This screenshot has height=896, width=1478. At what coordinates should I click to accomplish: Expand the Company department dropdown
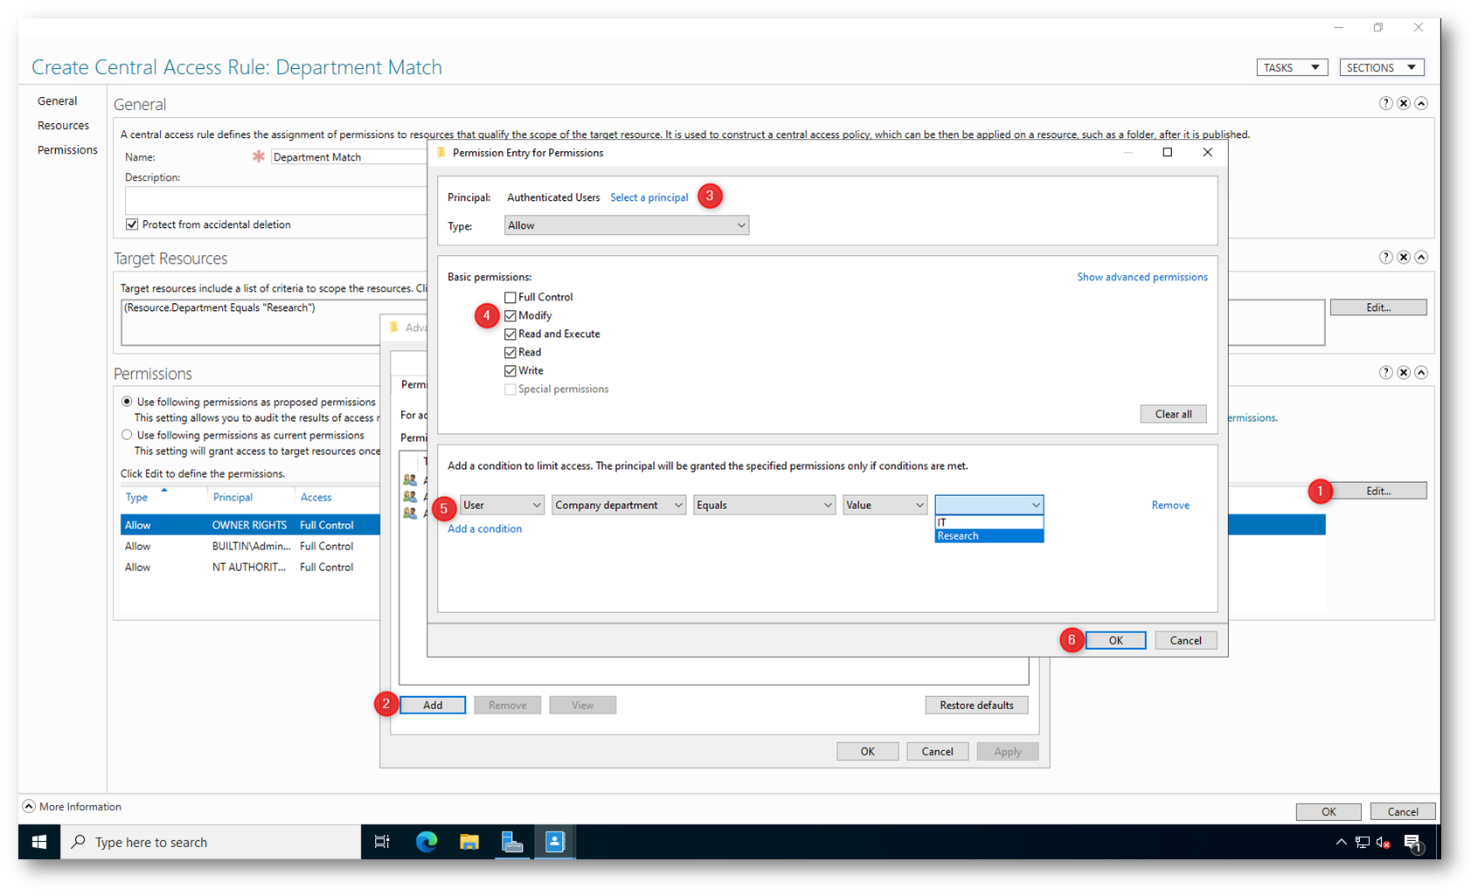tap(618, 505)
